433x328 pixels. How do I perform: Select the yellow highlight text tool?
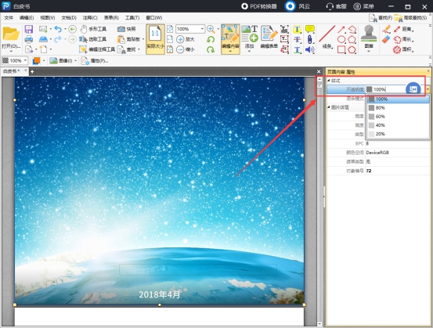pyautogui.click(x=297, y=29)
